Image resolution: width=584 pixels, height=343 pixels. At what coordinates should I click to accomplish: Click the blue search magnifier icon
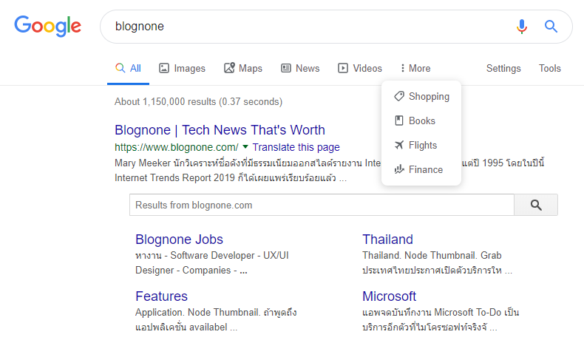[551, 27]
